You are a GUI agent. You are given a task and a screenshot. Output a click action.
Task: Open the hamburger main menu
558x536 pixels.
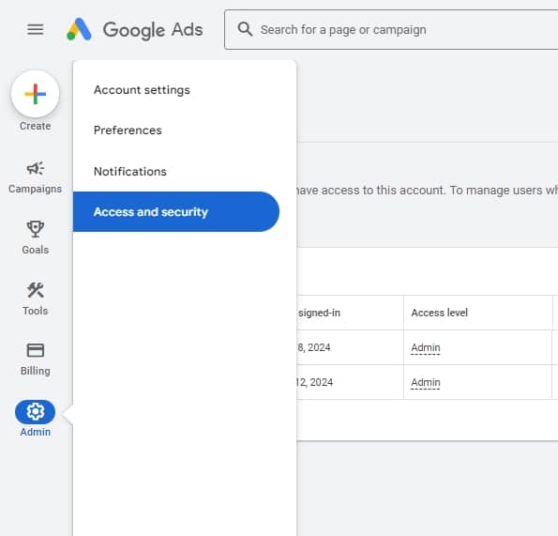pyautogui.click(x=36, y=29)
